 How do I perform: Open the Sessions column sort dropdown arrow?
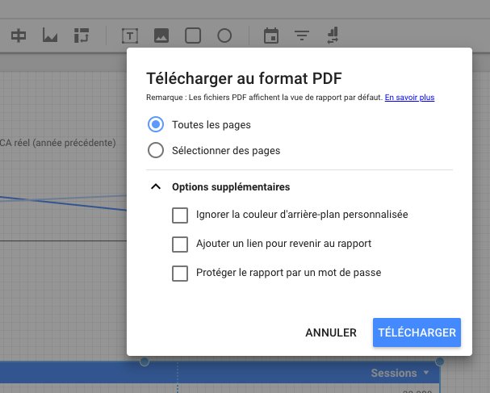[x=425, y=372]
